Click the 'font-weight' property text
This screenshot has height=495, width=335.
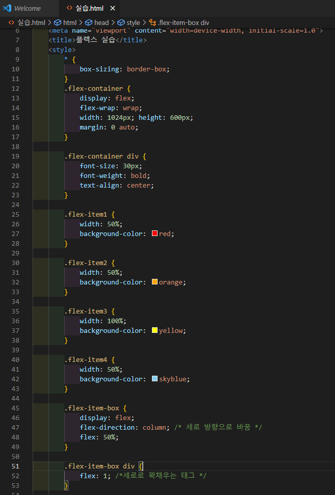click(x=101, y=175)
